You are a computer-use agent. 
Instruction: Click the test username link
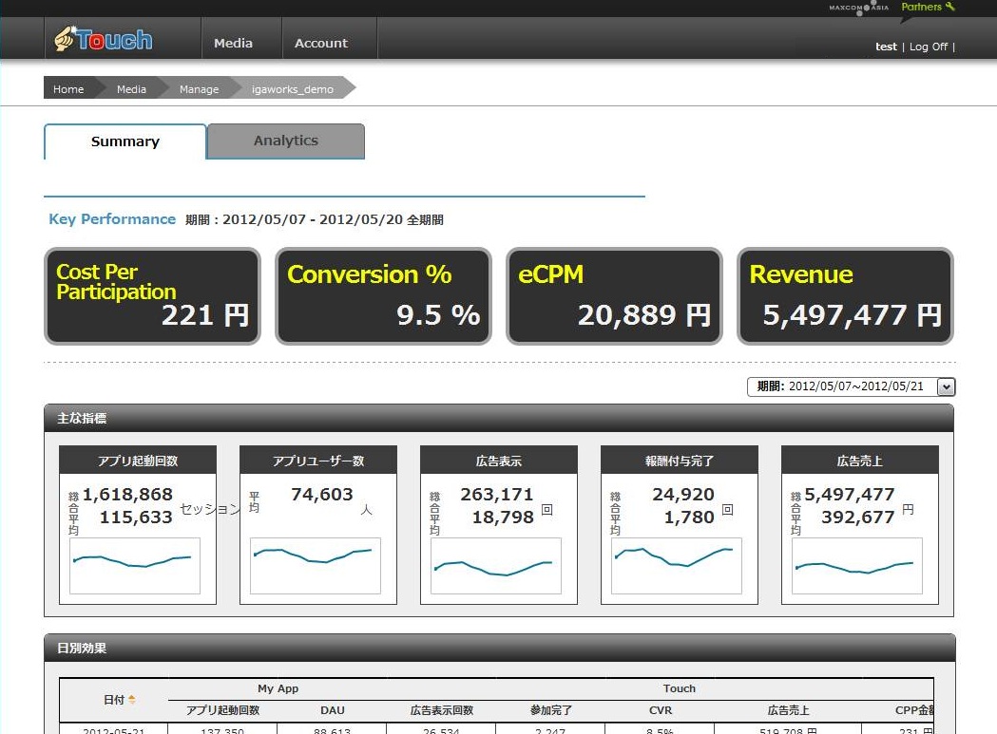click(x=886, y=47)
